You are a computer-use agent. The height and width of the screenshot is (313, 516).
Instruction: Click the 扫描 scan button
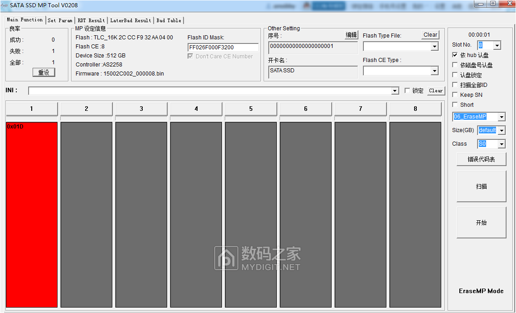tap(481, 186)
